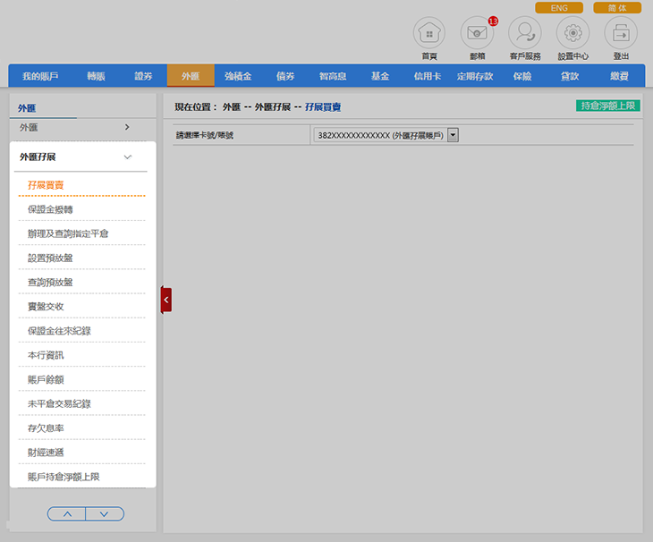This screenshot has height=542, width=653.
Task: Open 設置中心 settings gear icon
Action: 572,34
